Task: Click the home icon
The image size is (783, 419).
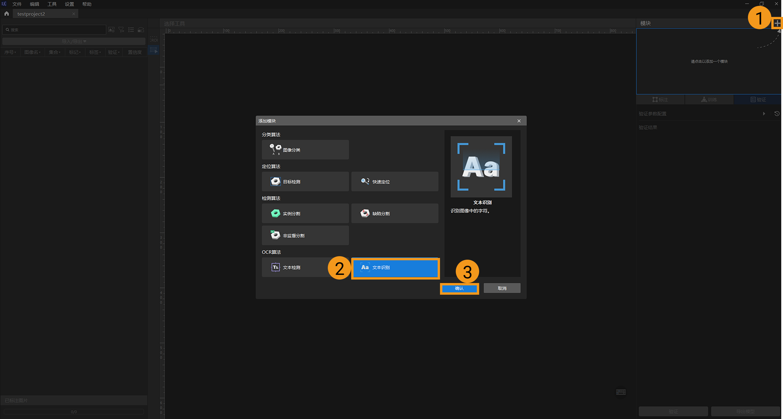Action: (x=6, y=14)
